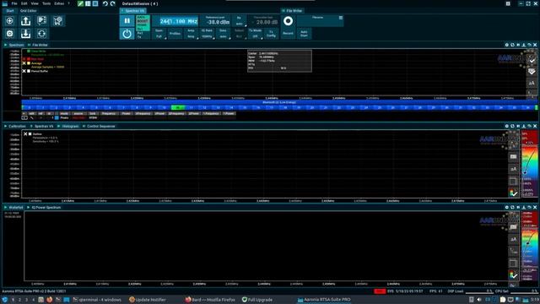The image size is (540, 304).
Task: Select the Control Sequence tab
Action: tap(101, 126)
